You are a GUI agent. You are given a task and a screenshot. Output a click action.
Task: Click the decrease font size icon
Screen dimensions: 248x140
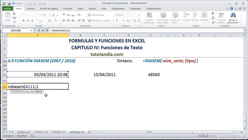pyautogui.click(x=57, y=15)
